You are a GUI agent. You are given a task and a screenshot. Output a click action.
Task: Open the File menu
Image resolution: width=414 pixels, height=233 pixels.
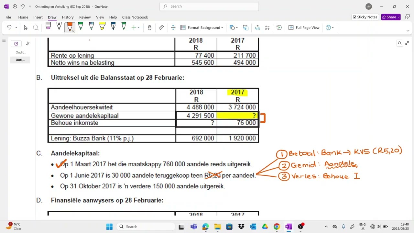(8, 17)
